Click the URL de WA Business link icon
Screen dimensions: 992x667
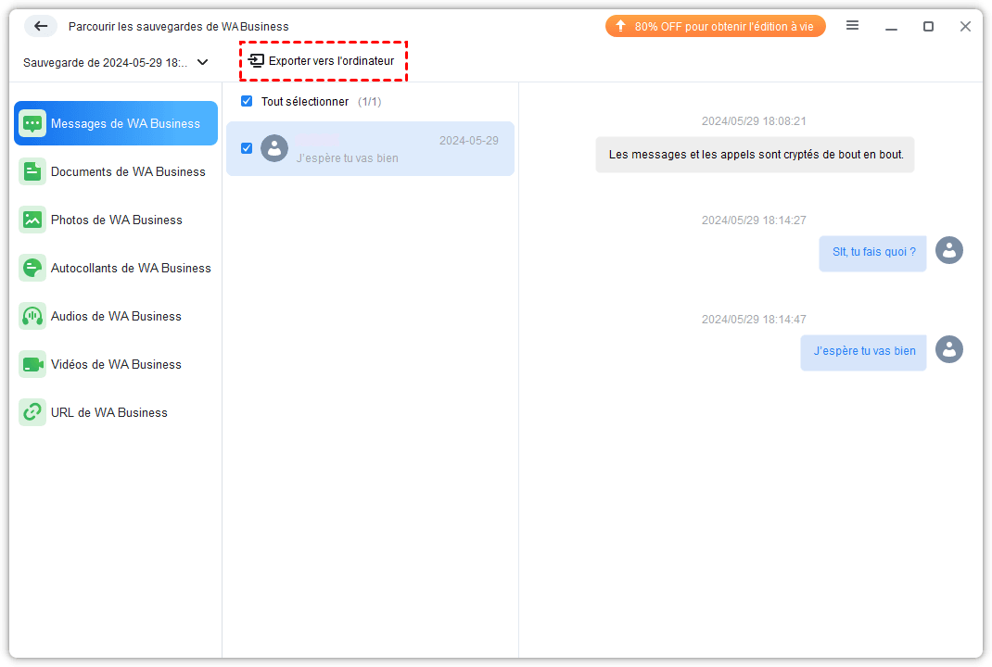tap(32, 412)
